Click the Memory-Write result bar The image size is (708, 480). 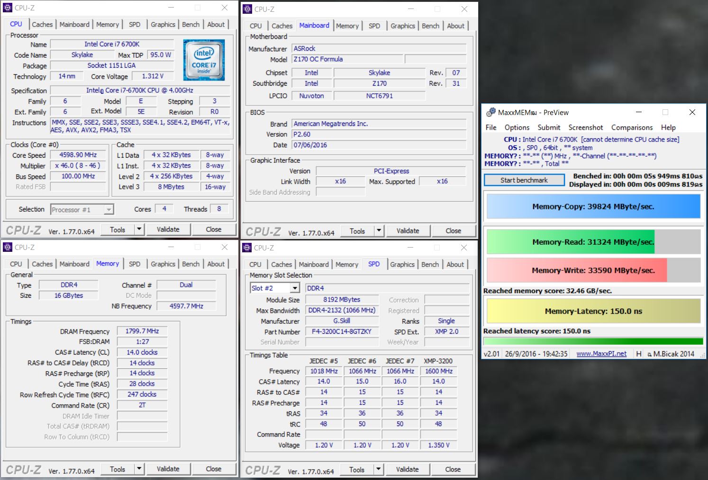pyautogui.click(x=593, y=270)
